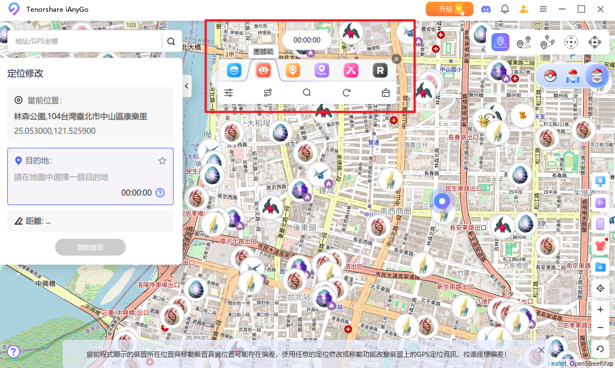Open the Discord icon in title bar

point(486,9)
